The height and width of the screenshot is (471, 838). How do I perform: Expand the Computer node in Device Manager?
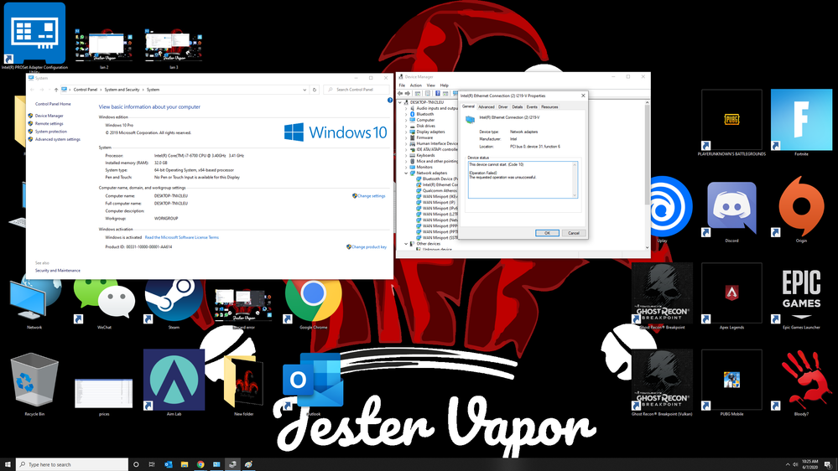tap(406, 120)
